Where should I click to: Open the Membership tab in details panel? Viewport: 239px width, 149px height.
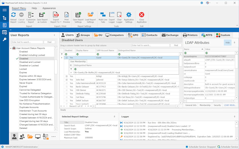(x=205, y=105)
